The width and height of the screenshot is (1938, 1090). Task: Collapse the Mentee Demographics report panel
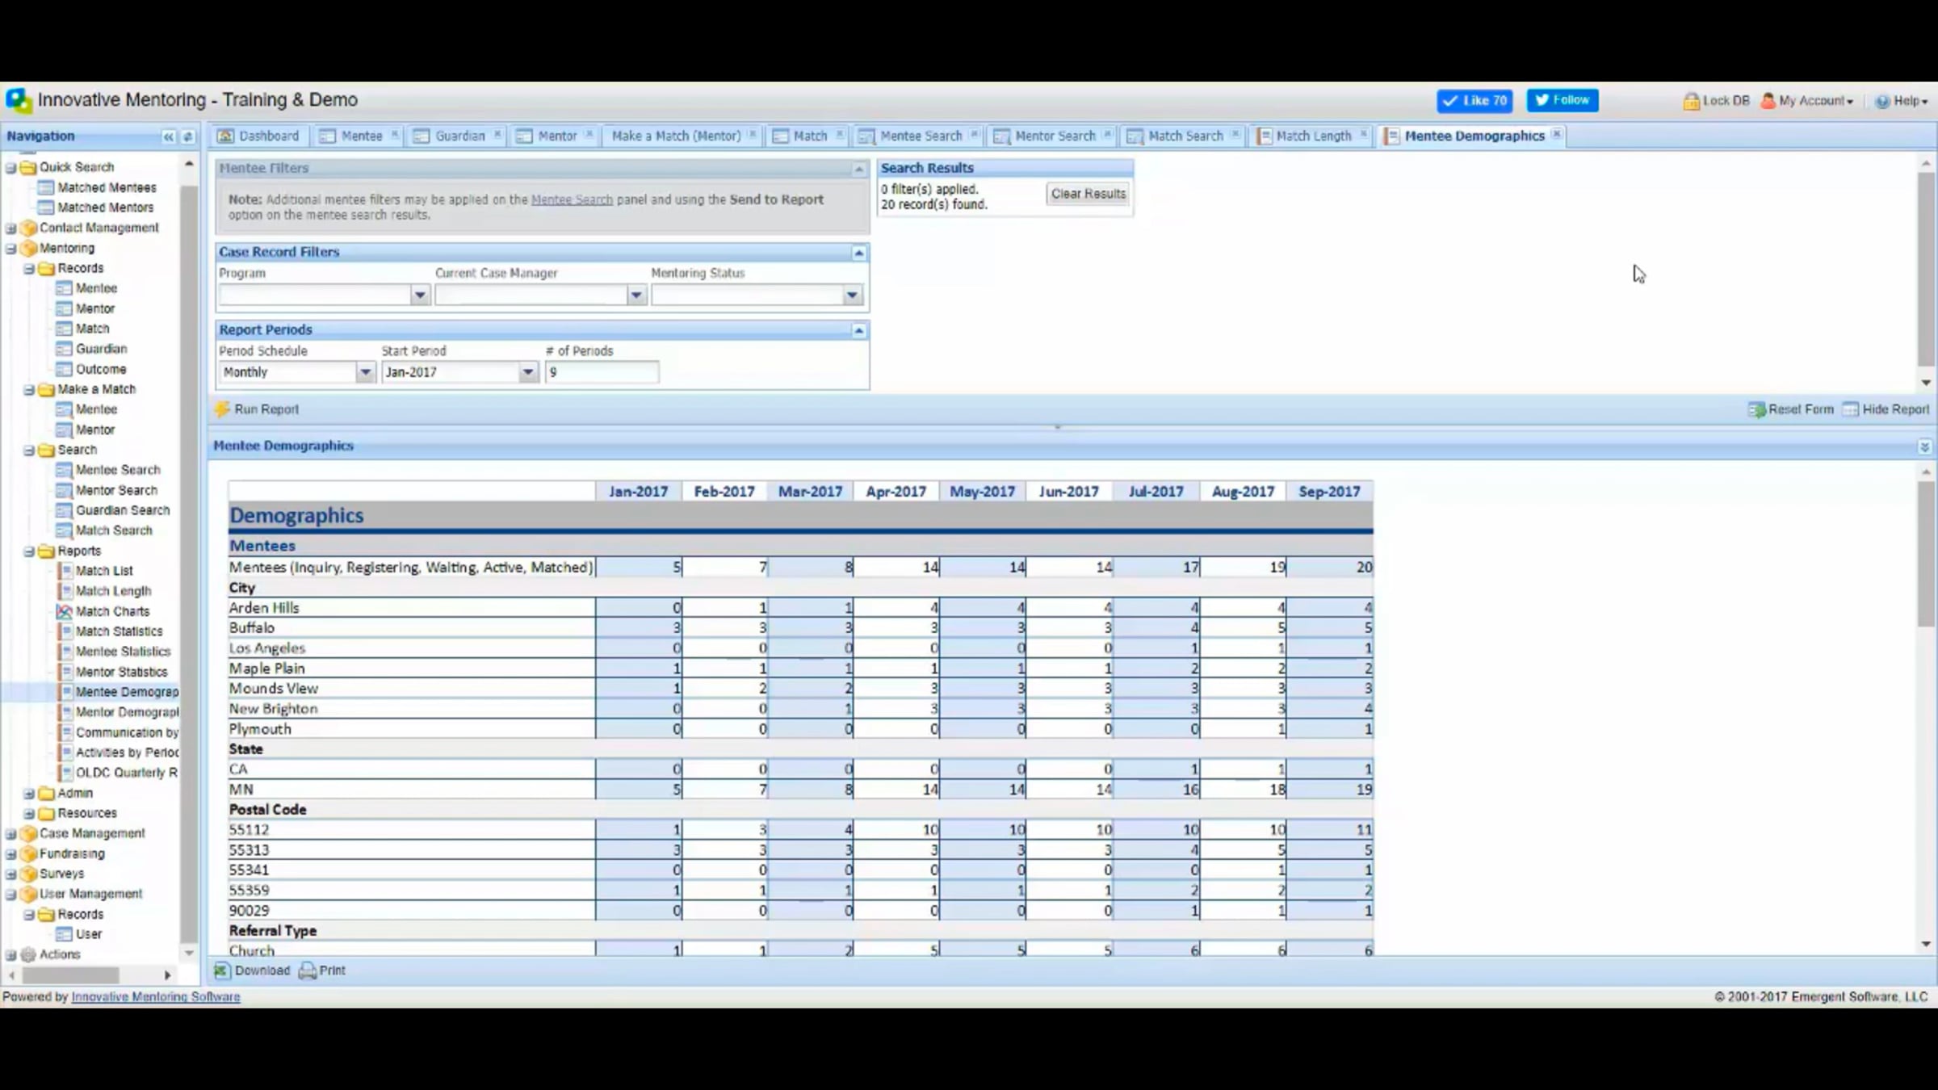point(1924,446)
